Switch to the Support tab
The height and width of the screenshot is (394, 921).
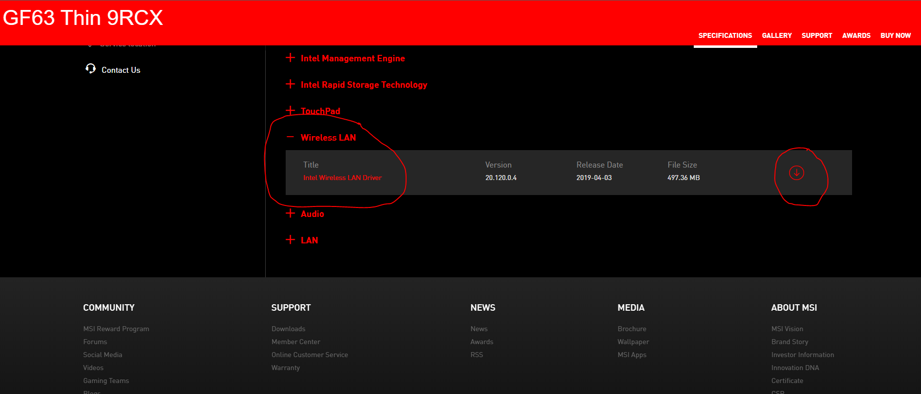[x=817, y=35]
